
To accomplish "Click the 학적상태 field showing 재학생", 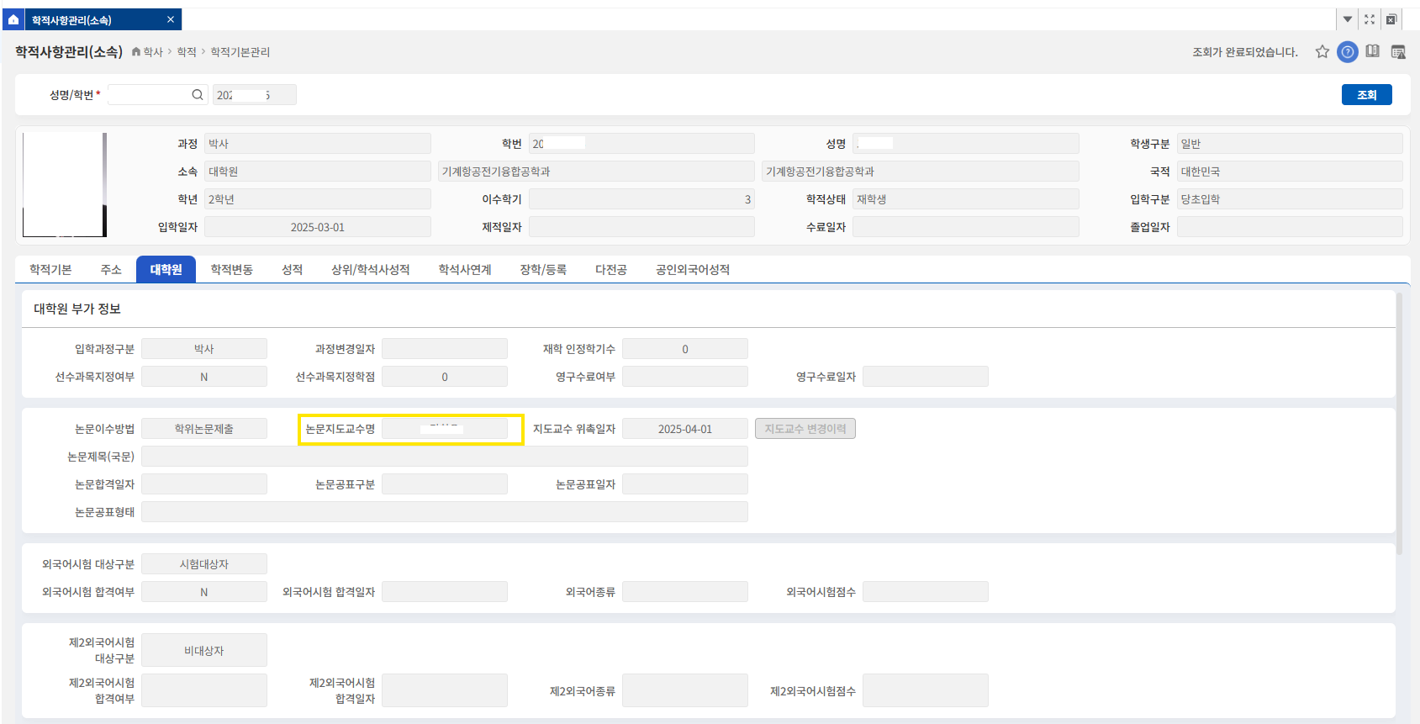I will point(966,199).
